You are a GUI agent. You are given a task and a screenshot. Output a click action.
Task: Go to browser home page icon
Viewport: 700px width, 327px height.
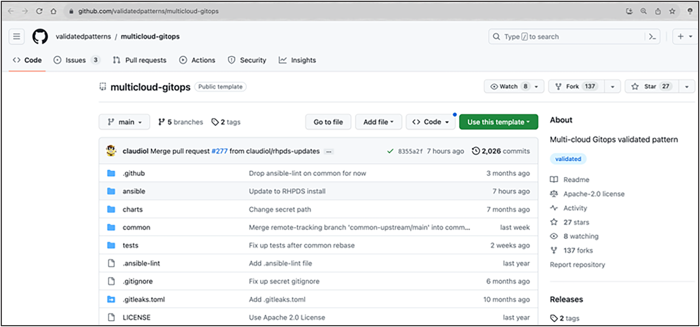[x=54, y=11]
